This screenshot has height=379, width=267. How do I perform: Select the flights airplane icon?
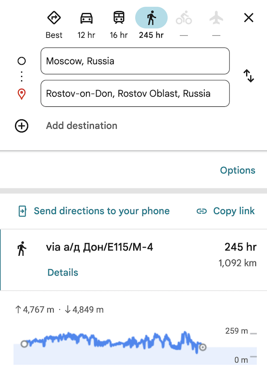(216, 17)
